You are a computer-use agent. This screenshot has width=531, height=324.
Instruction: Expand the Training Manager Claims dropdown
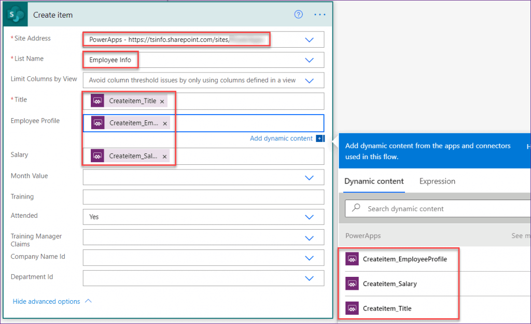(309, 238)
